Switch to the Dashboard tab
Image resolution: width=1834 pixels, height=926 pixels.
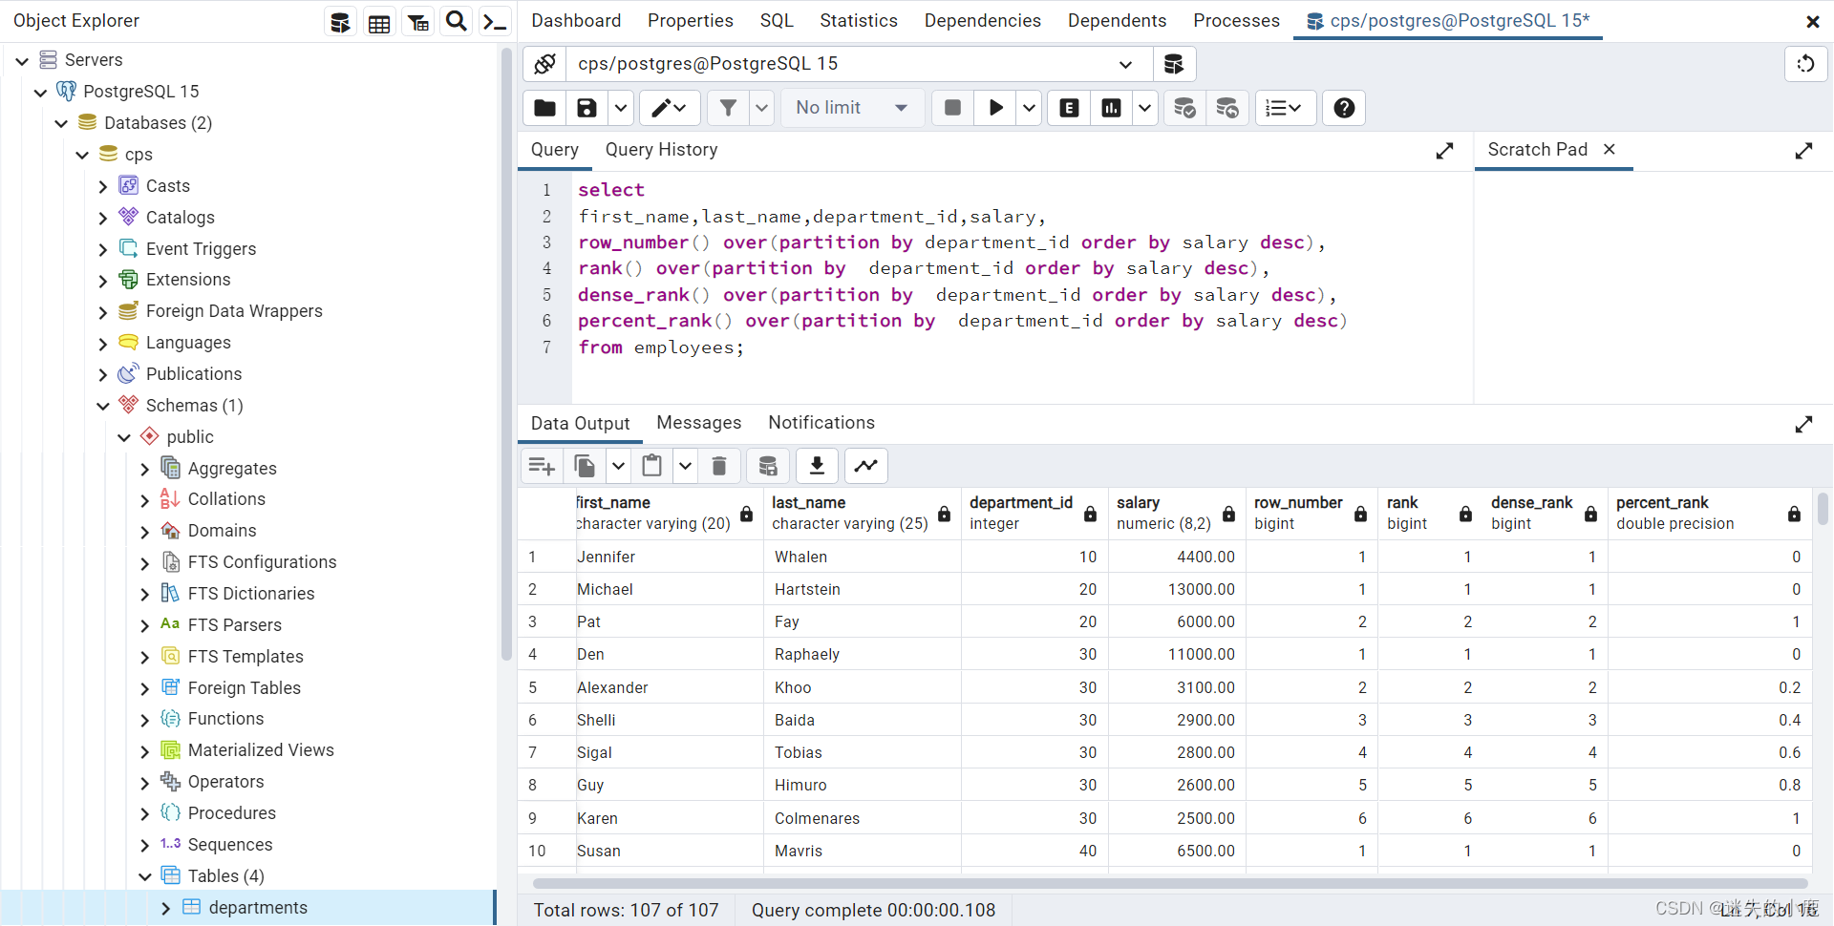click(576, 21)
